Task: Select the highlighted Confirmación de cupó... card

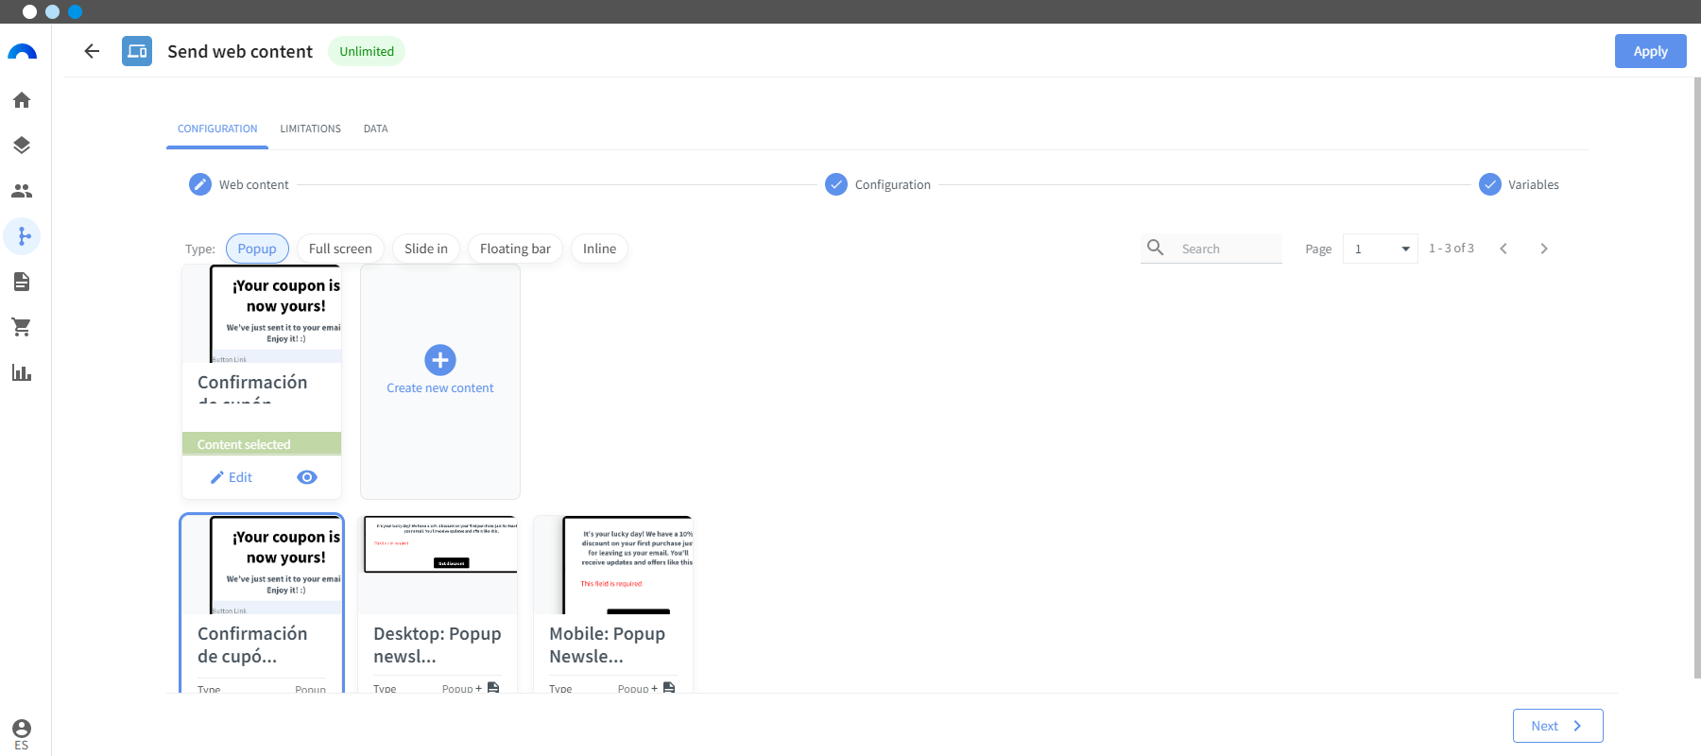Action: 262,604
